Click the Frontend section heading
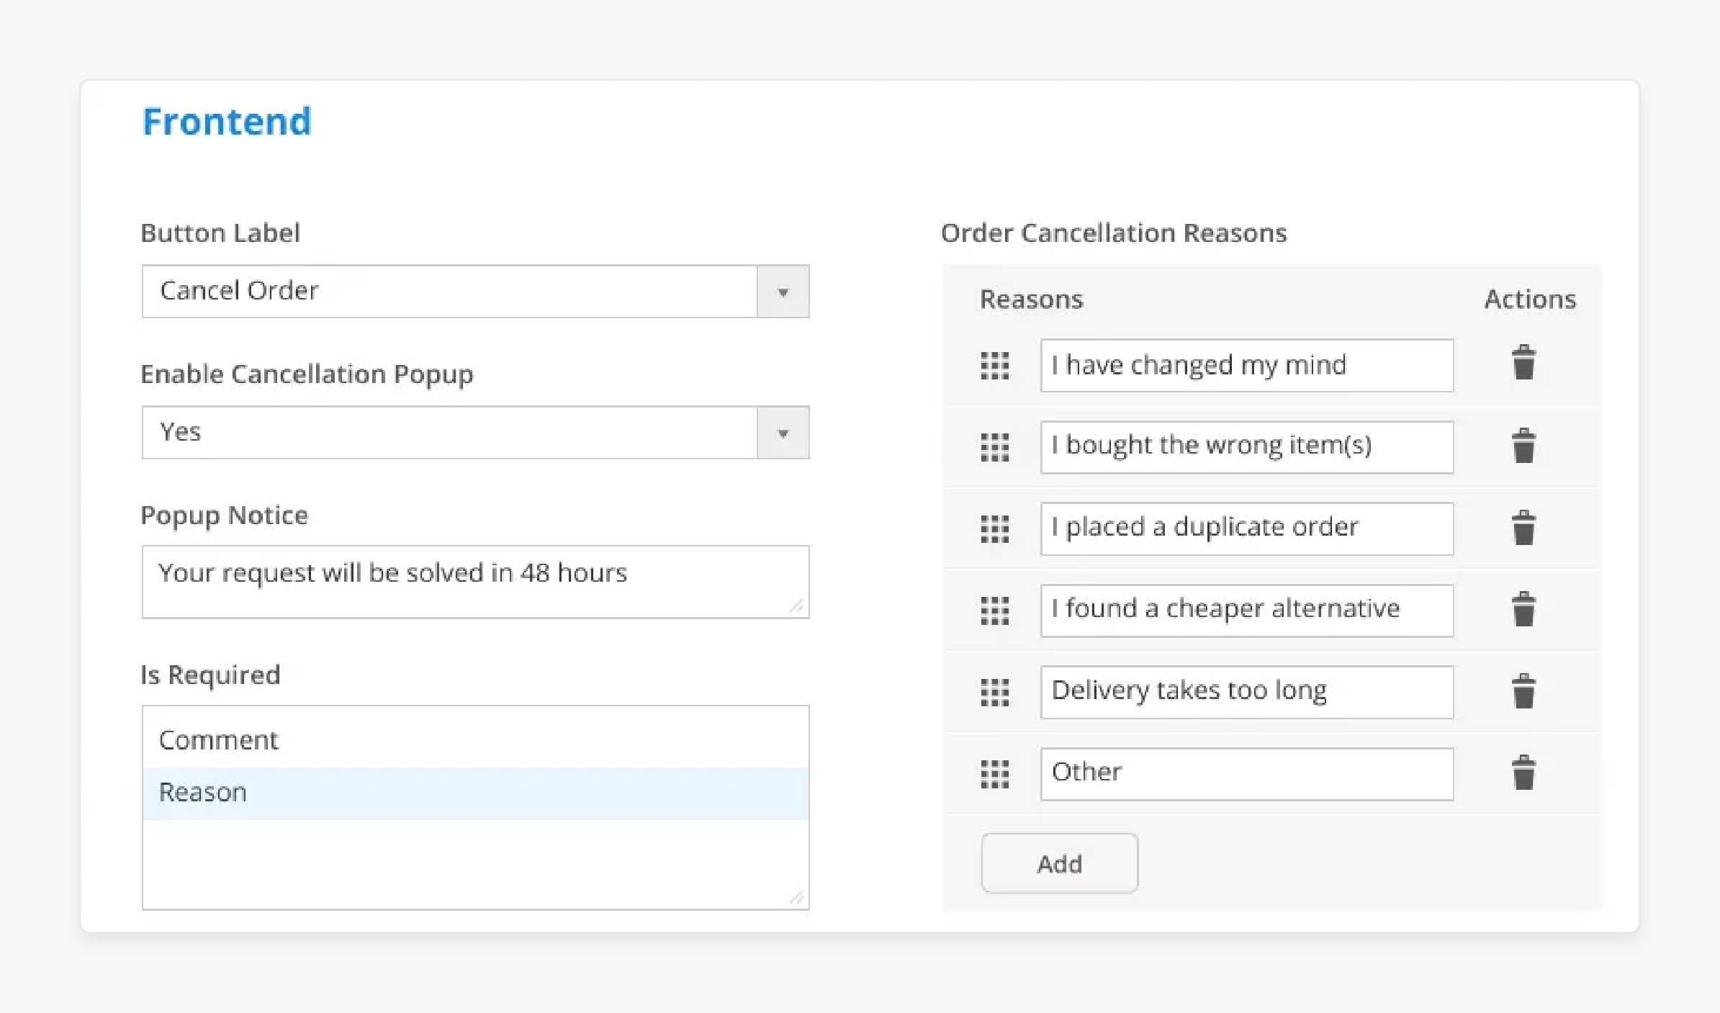The width and height of the screenshot is (1720, 1013). (x=227, y=121)
